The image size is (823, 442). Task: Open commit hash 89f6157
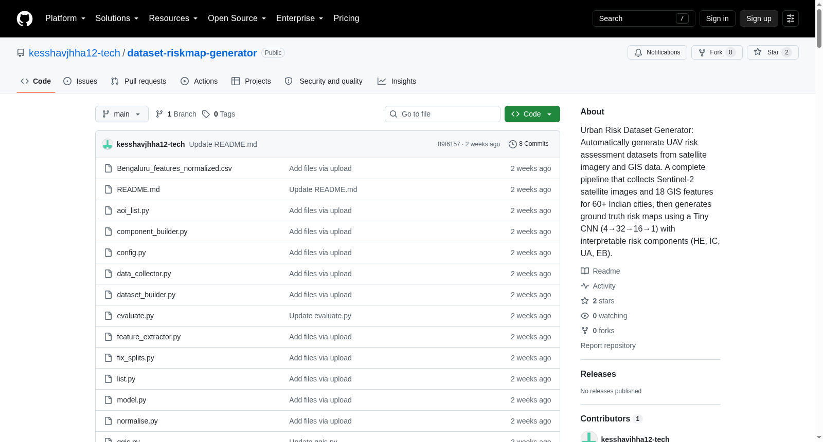tap(449, 144)
